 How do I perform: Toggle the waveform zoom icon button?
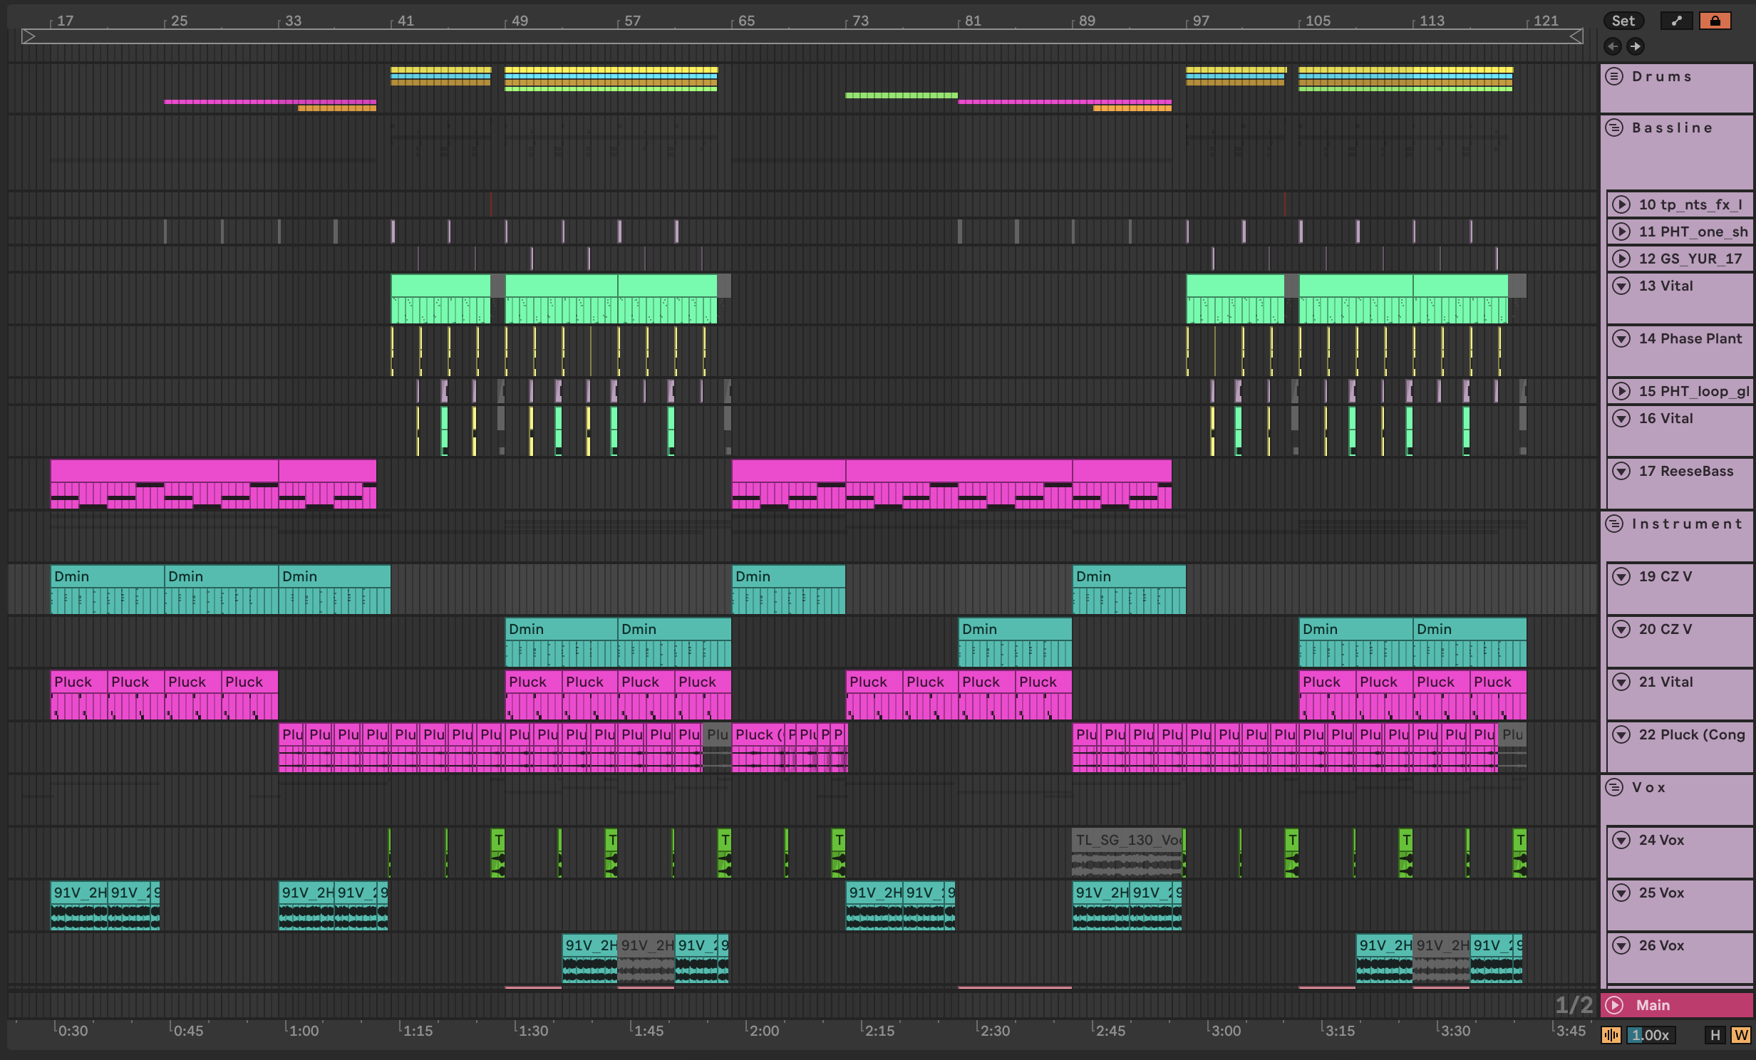(1611, 1035)
